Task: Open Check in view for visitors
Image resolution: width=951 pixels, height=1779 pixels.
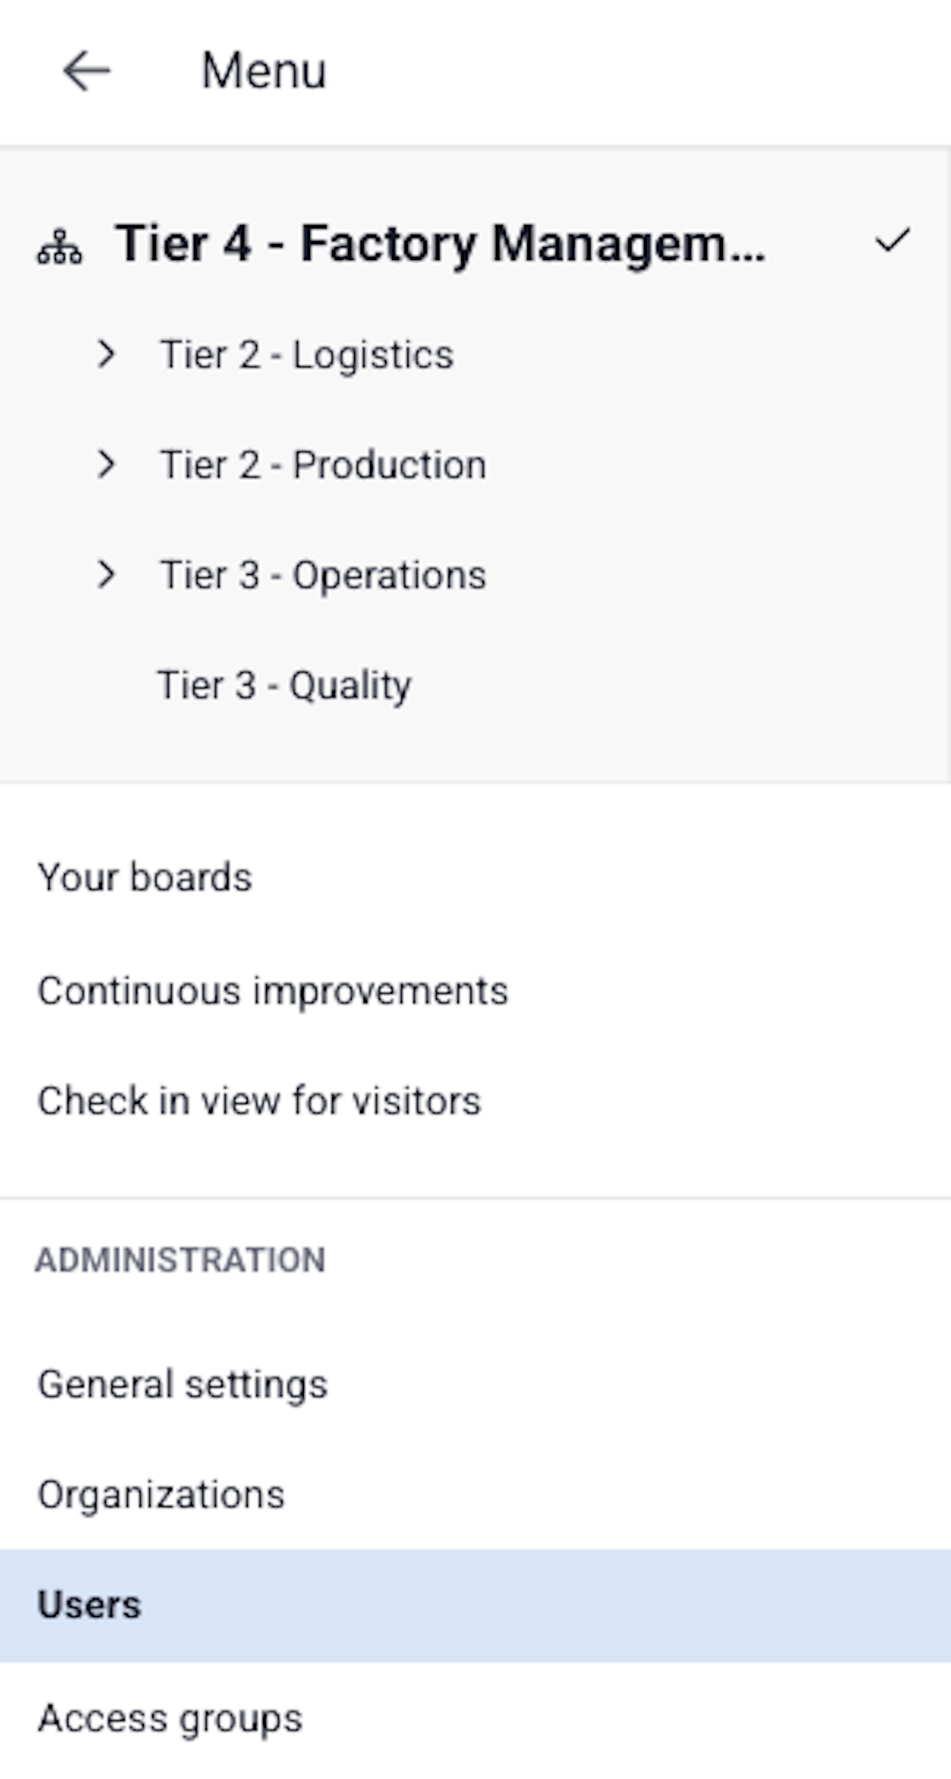Action: (x=259, y=1101)
